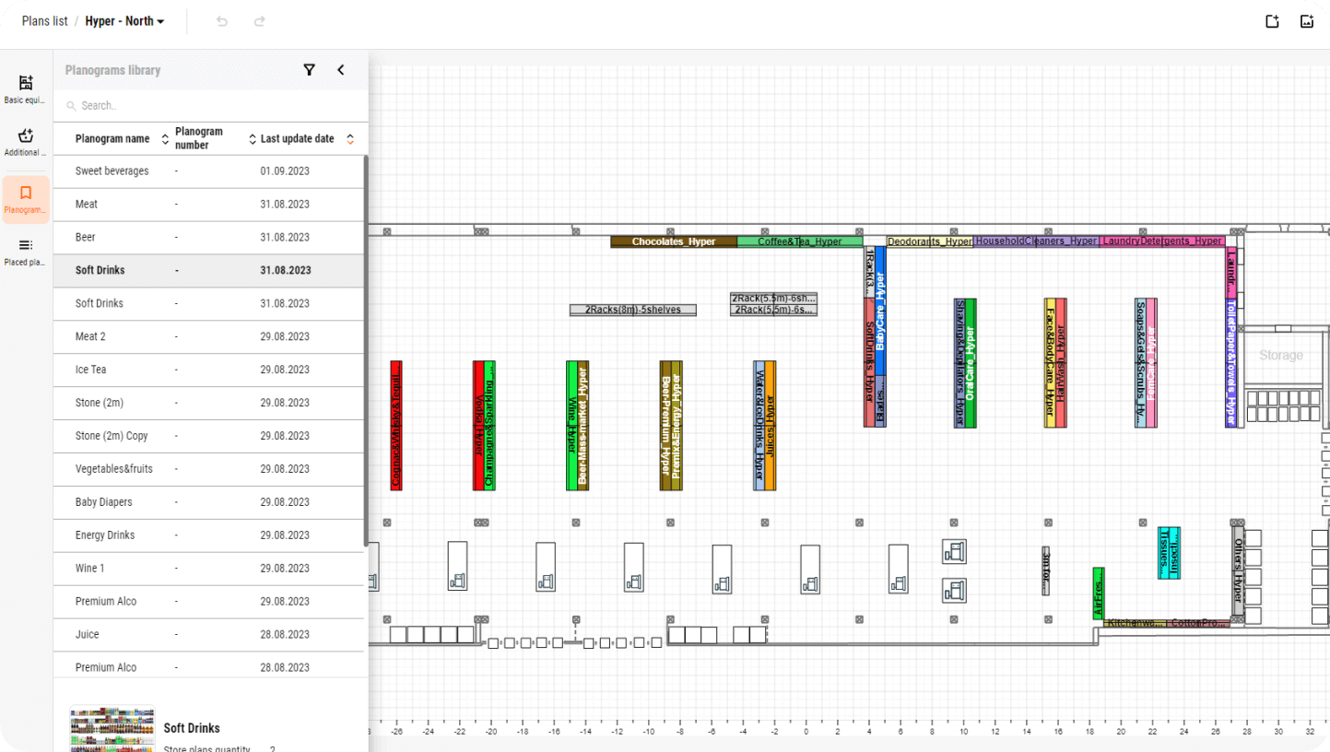Click the brown Chocolates_Hyper block on plan

[673, 241]
